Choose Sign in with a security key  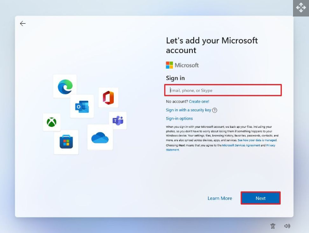coord(188,110)
